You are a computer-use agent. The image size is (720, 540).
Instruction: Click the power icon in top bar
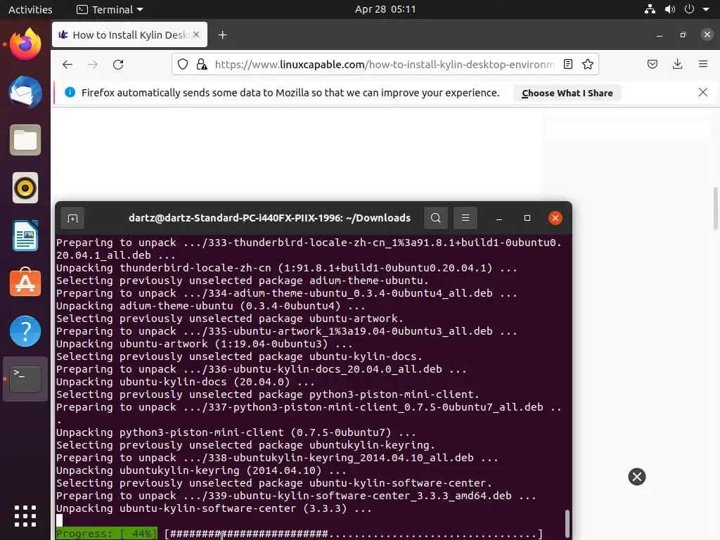point(689,9)
